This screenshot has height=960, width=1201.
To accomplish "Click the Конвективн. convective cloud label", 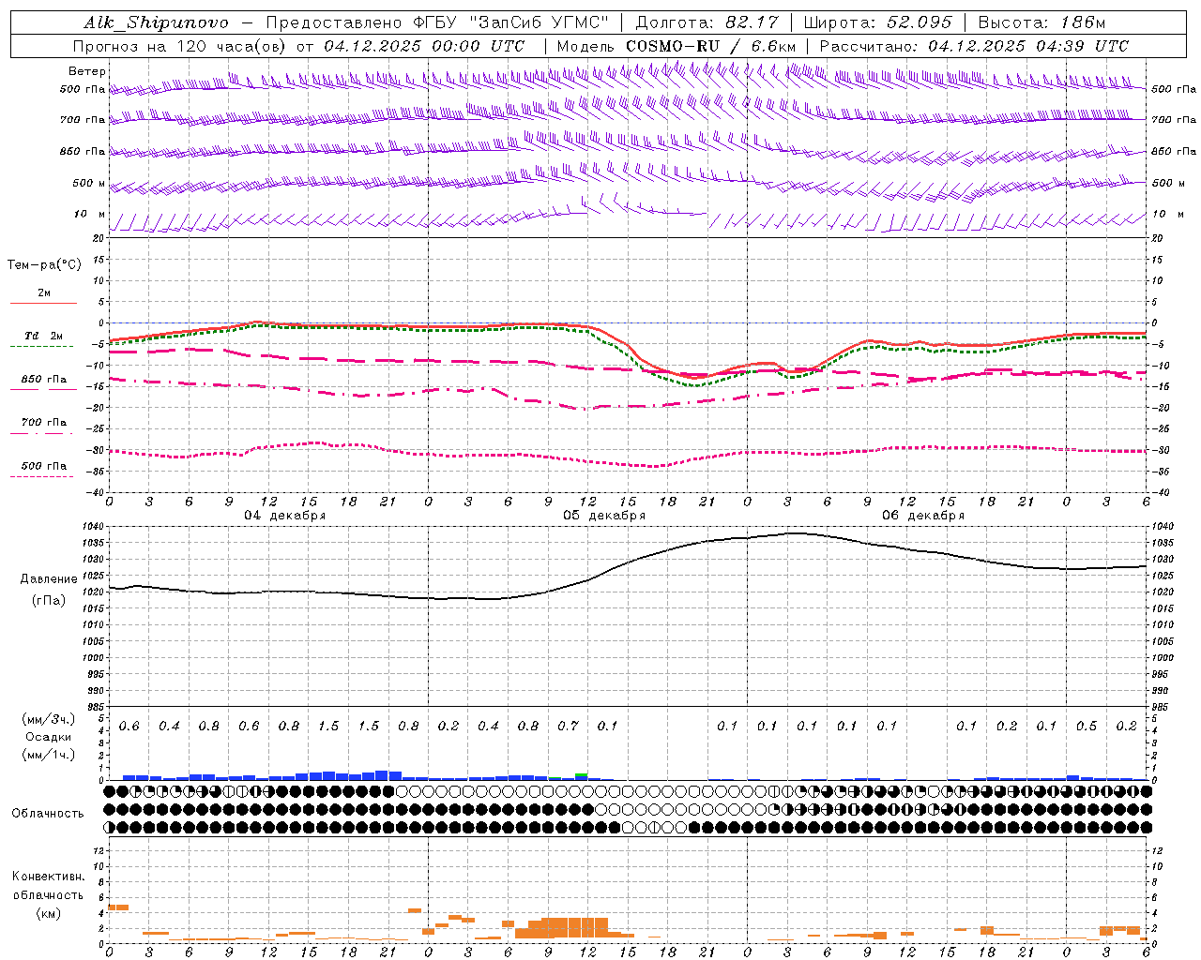I will click(x=48, y=877).
